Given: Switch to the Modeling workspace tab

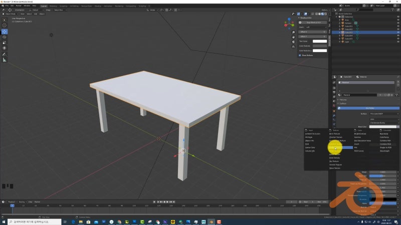Looking at the screenshot, I should point(53,6).
